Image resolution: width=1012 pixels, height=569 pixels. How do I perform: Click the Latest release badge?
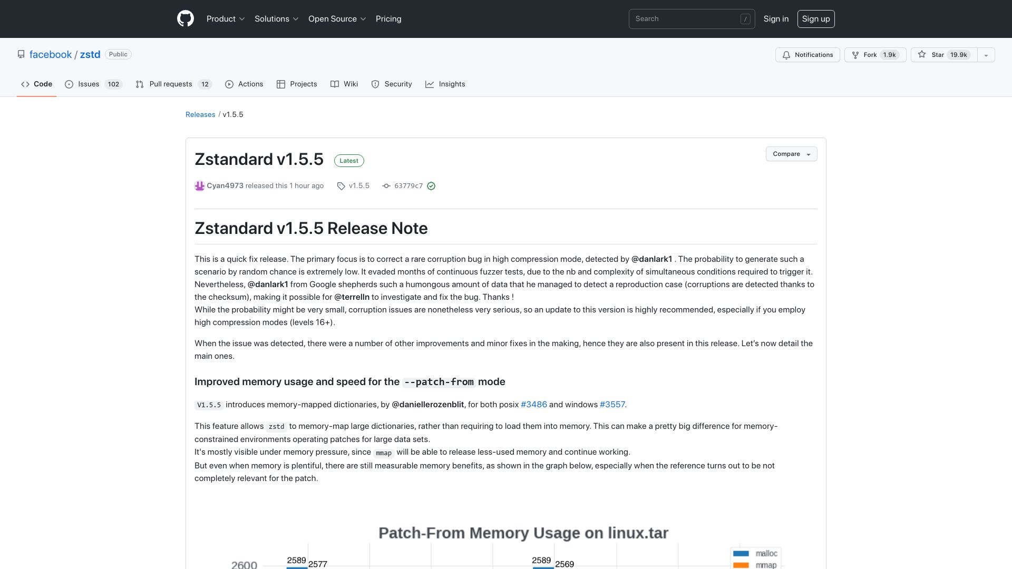pyautogui.click(x=349, y=161)
